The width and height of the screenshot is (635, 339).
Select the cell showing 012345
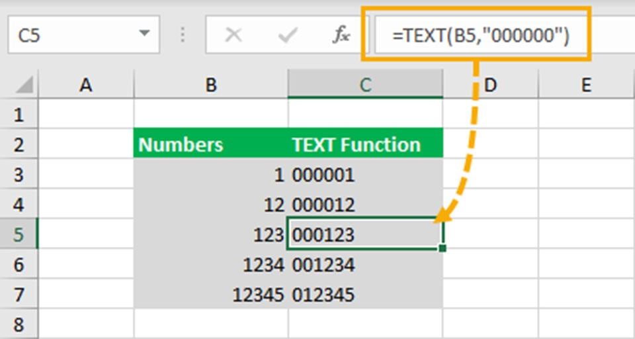tap(365, 294)
